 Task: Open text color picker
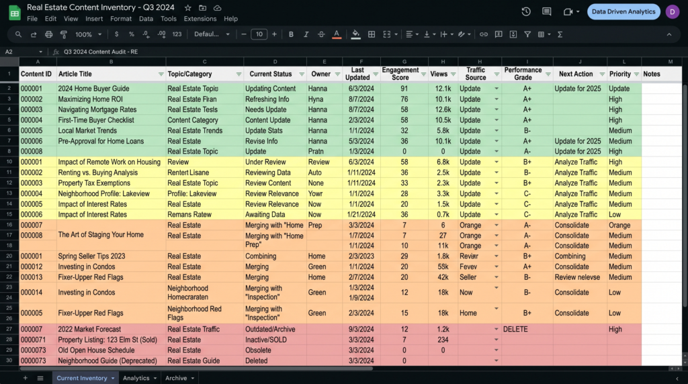(x=337, y=34)
